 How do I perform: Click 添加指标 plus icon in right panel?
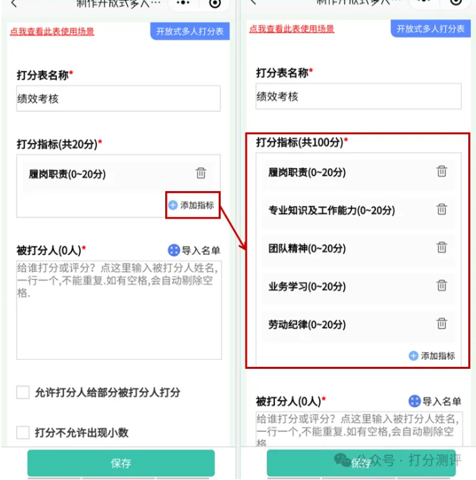click(x=413, y=356)
